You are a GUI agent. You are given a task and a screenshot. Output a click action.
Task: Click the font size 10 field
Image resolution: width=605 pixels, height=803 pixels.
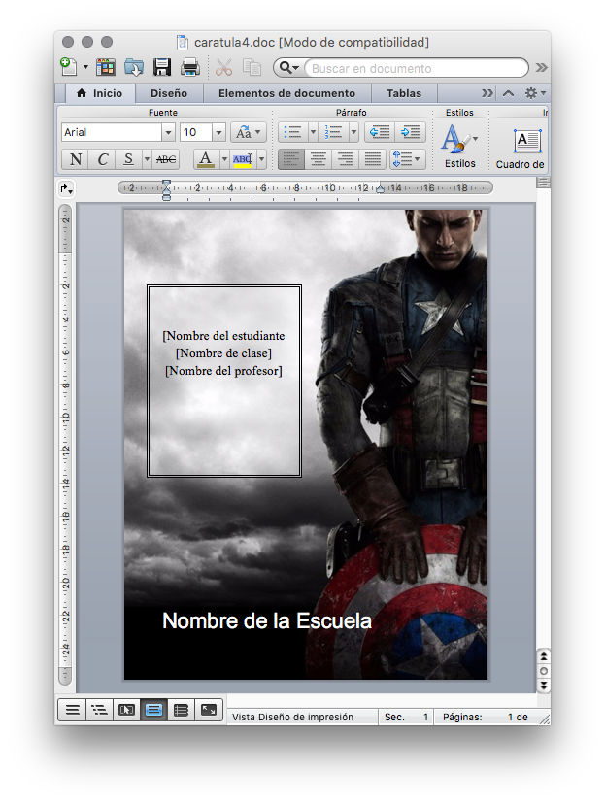(196, 132)
